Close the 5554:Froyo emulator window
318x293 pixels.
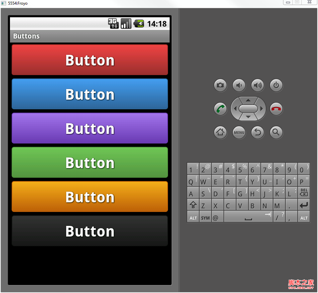[x=309, y=2]
